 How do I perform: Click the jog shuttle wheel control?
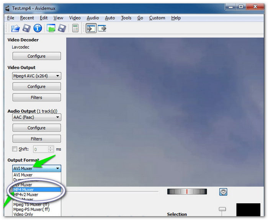pyautogui.click(x=187, y=191)
